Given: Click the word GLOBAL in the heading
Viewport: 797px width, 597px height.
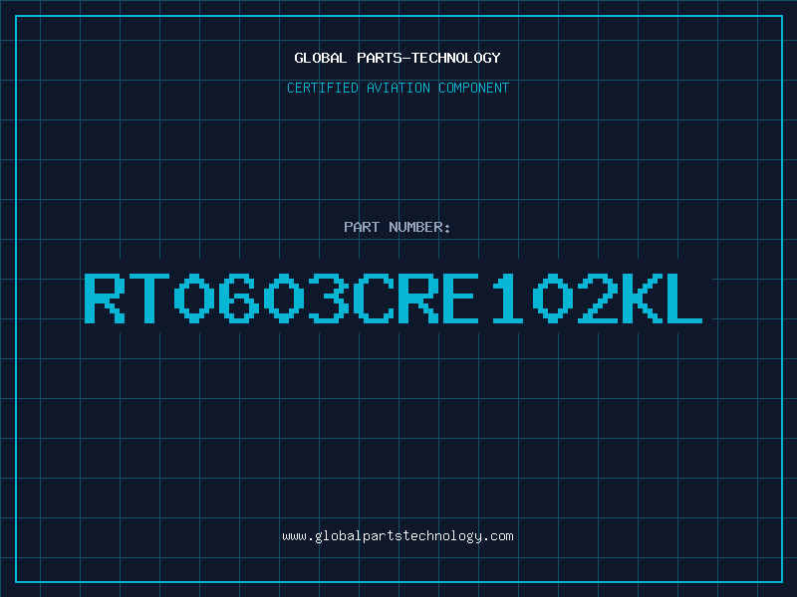Looking at the screenshot, I should coord(320,58).
